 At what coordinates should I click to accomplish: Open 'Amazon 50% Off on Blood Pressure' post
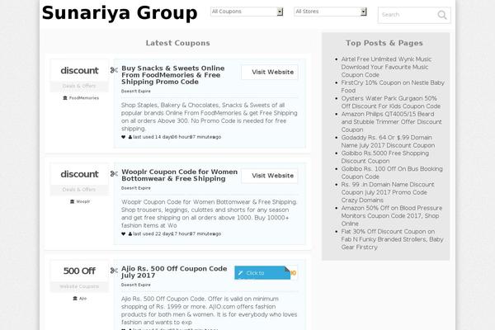click(x=392, y=215)
